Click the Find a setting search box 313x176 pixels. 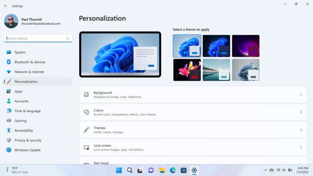point(38,38)
